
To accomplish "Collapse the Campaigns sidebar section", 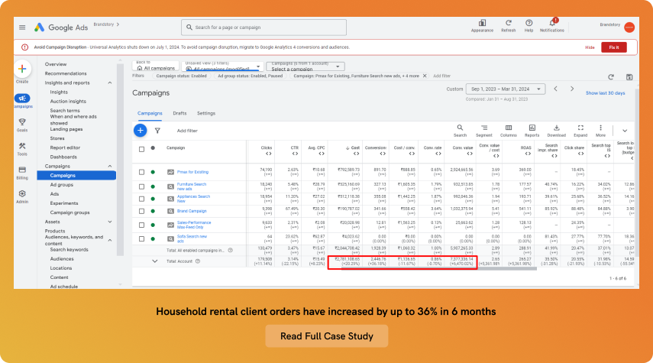I will pos(110,167).
